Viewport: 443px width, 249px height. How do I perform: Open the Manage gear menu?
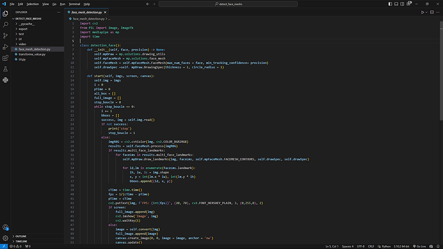[5, 238]
